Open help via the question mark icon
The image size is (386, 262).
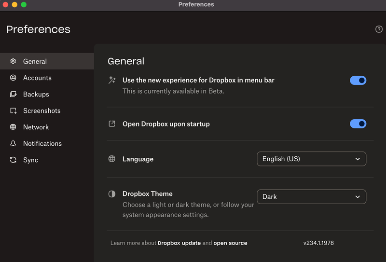click(379, 29)
